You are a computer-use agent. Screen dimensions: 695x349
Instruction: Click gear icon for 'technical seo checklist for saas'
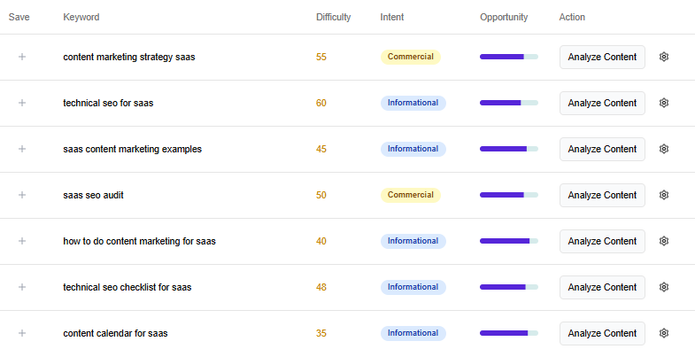point(663,287)
